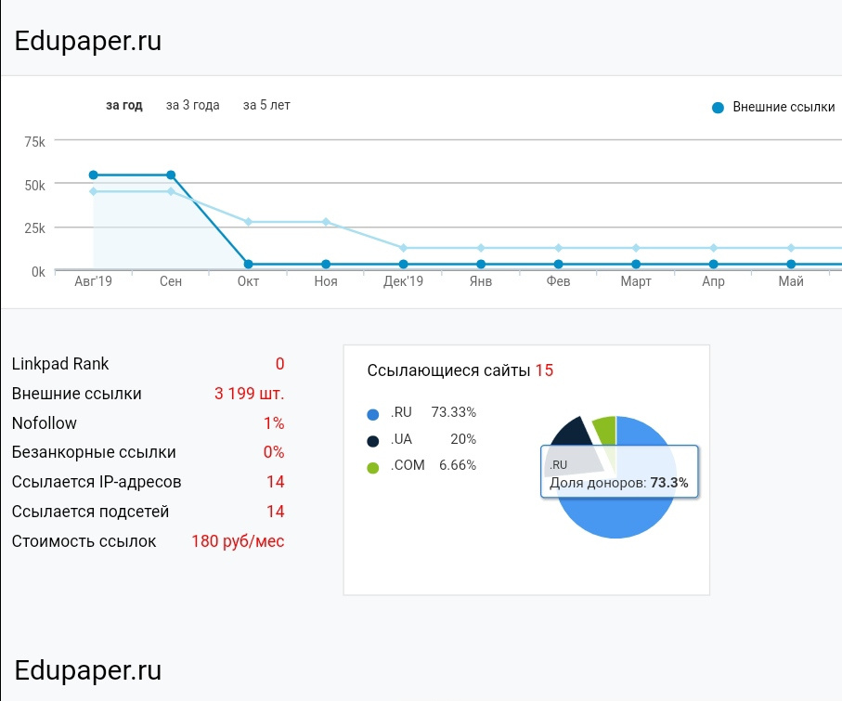Screen dimensions: 842x701
Task: Click the 0k y-axis label
Action: pyautogui.click(x=38, y=272)
